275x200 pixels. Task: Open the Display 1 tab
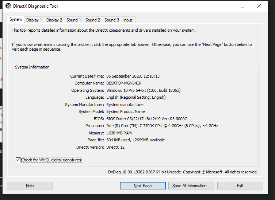click(x=34, y=20)
